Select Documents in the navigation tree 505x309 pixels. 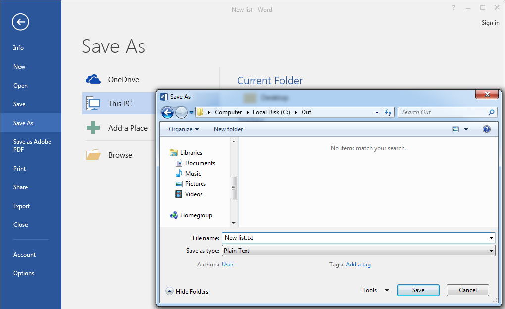coord(195,163)
